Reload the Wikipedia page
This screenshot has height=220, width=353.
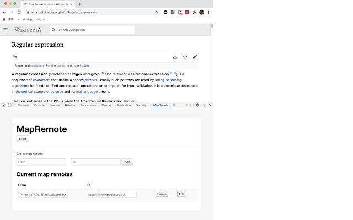point(19,12)
